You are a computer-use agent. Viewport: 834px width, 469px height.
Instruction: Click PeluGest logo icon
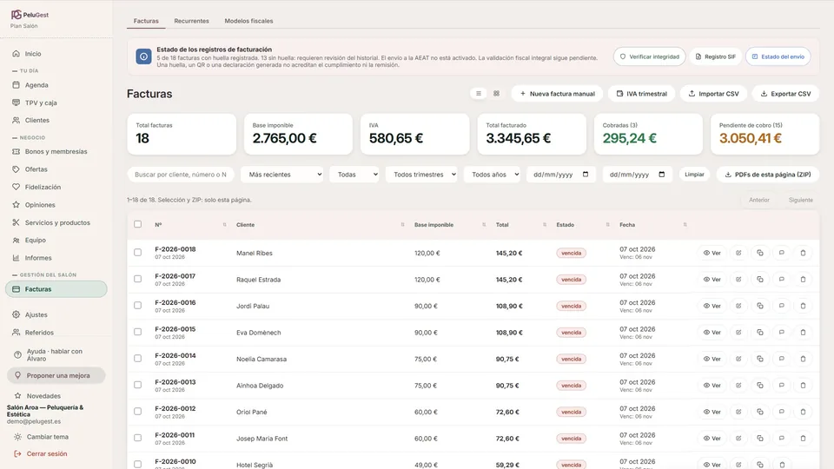tap(16, 15)
